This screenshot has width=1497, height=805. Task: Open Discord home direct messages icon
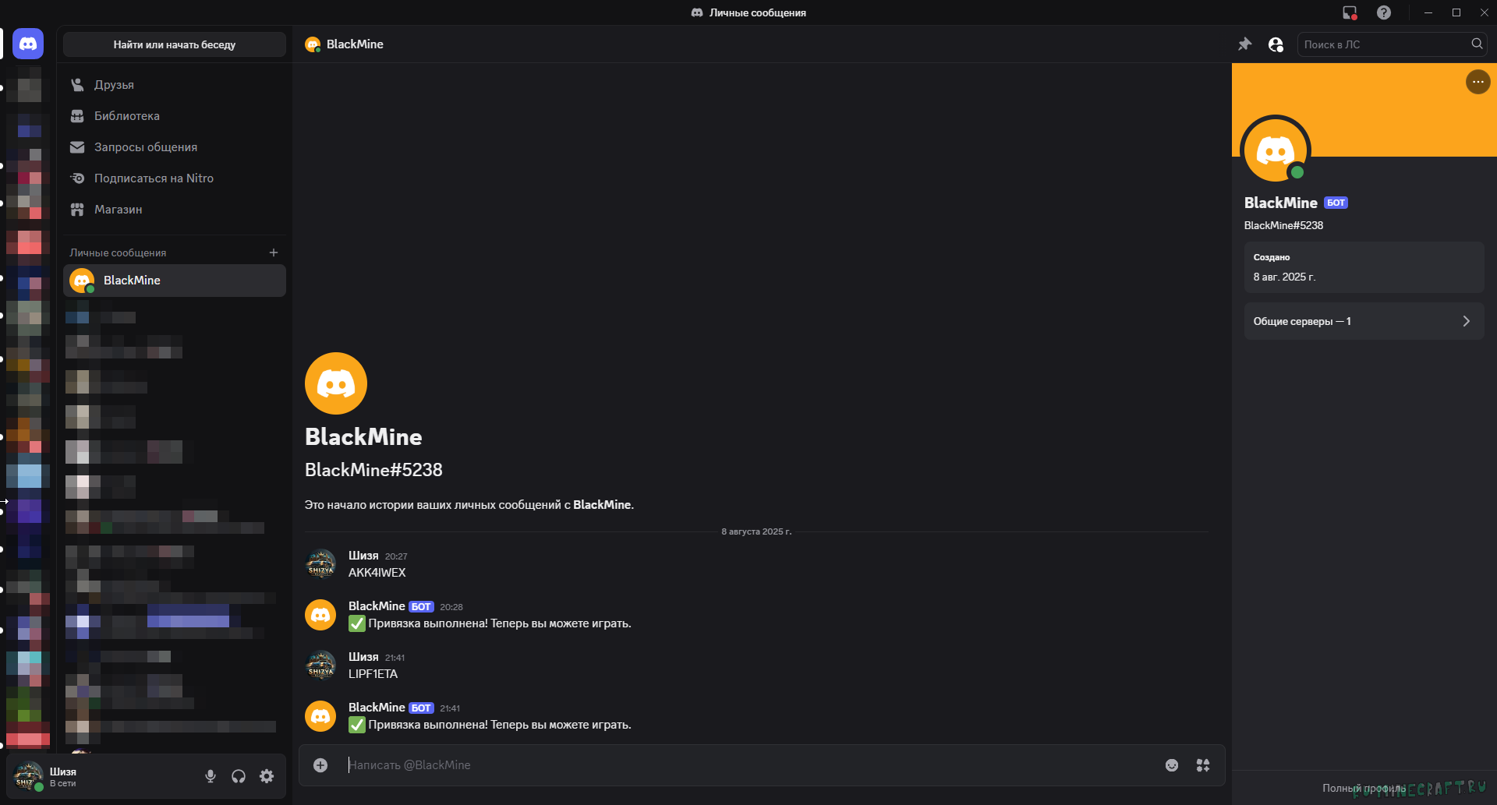pyautogui.click(x=28, y=44)
